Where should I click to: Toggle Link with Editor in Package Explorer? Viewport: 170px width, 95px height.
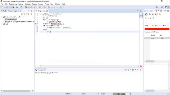coord(25,14)
